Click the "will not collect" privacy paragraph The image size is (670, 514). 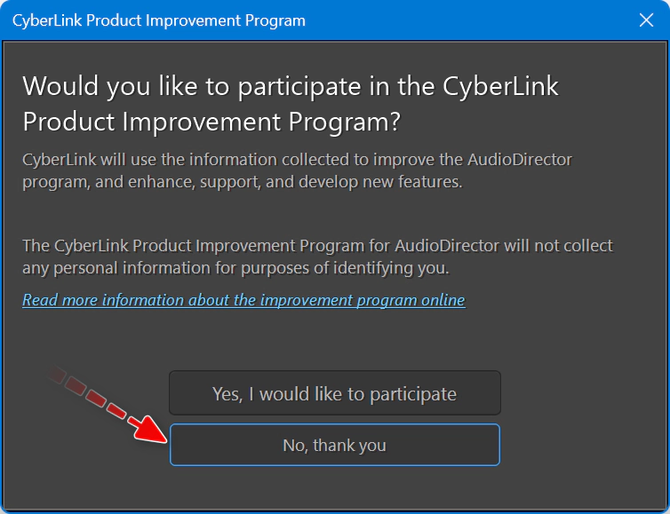(x=317, y=257)
